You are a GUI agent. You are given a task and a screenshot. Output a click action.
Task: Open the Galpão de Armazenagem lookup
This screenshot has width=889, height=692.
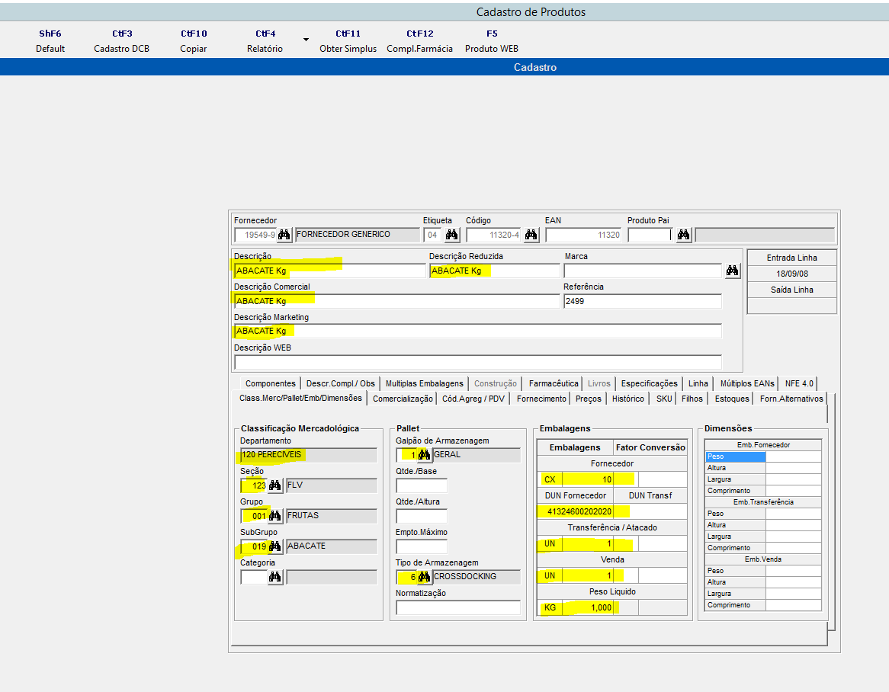[x=423, y=454]
